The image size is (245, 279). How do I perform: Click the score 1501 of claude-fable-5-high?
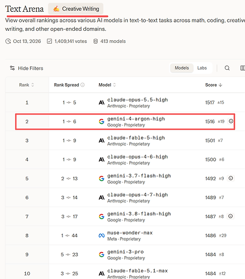[210, 141]
